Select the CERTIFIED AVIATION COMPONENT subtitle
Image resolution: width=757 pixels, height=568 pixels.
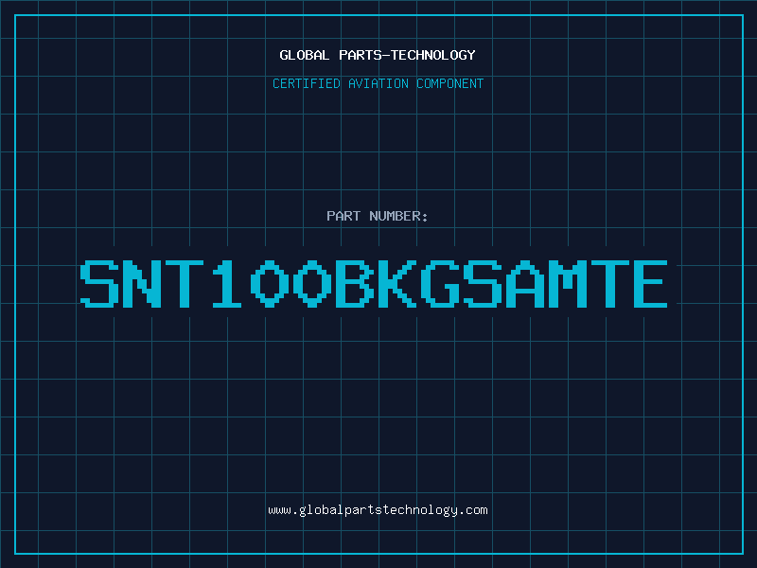coord(378,83)
